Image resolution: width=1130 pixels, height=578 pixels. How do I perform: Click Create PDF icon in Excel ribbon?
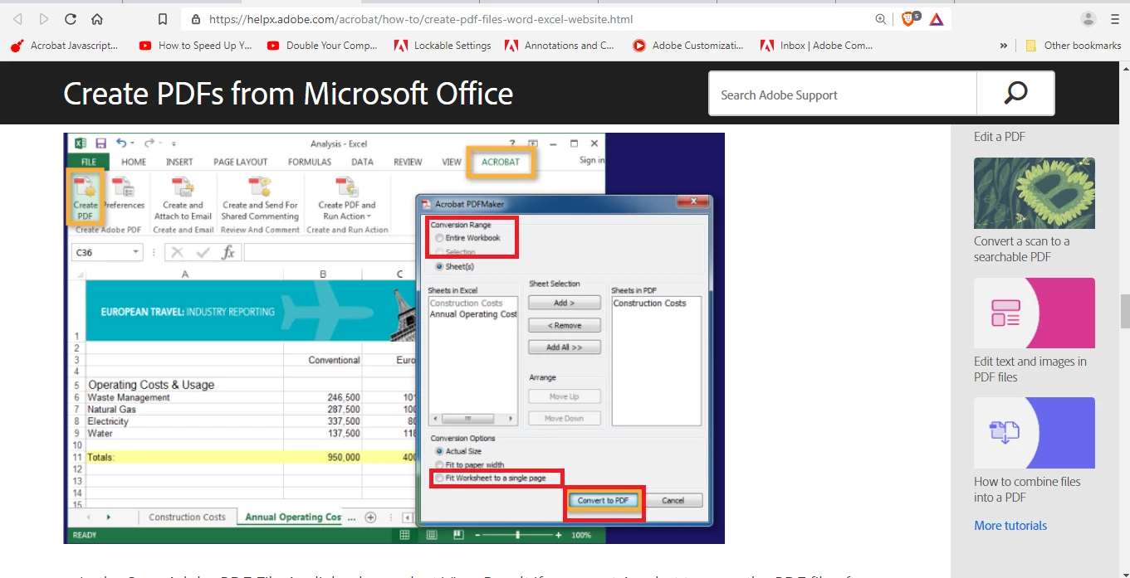tap(85, 197)
